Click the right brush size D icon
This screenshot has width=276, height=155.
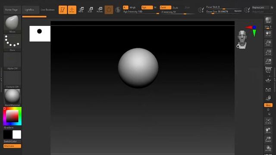pos(247,10)
